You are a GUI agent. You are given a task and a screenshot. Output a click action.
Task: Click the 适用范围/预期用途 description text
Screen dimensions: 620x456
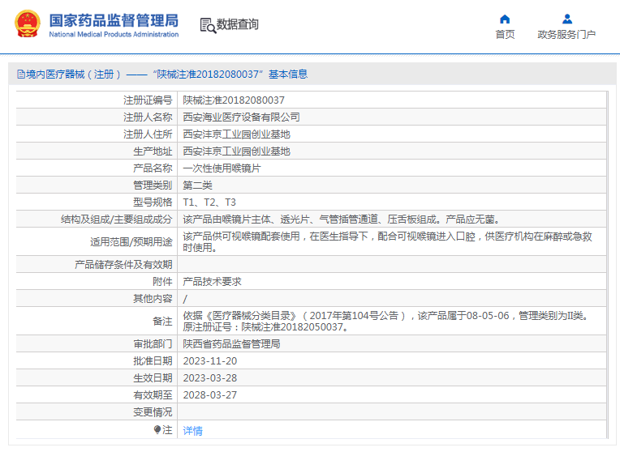(x=387, y=241)
